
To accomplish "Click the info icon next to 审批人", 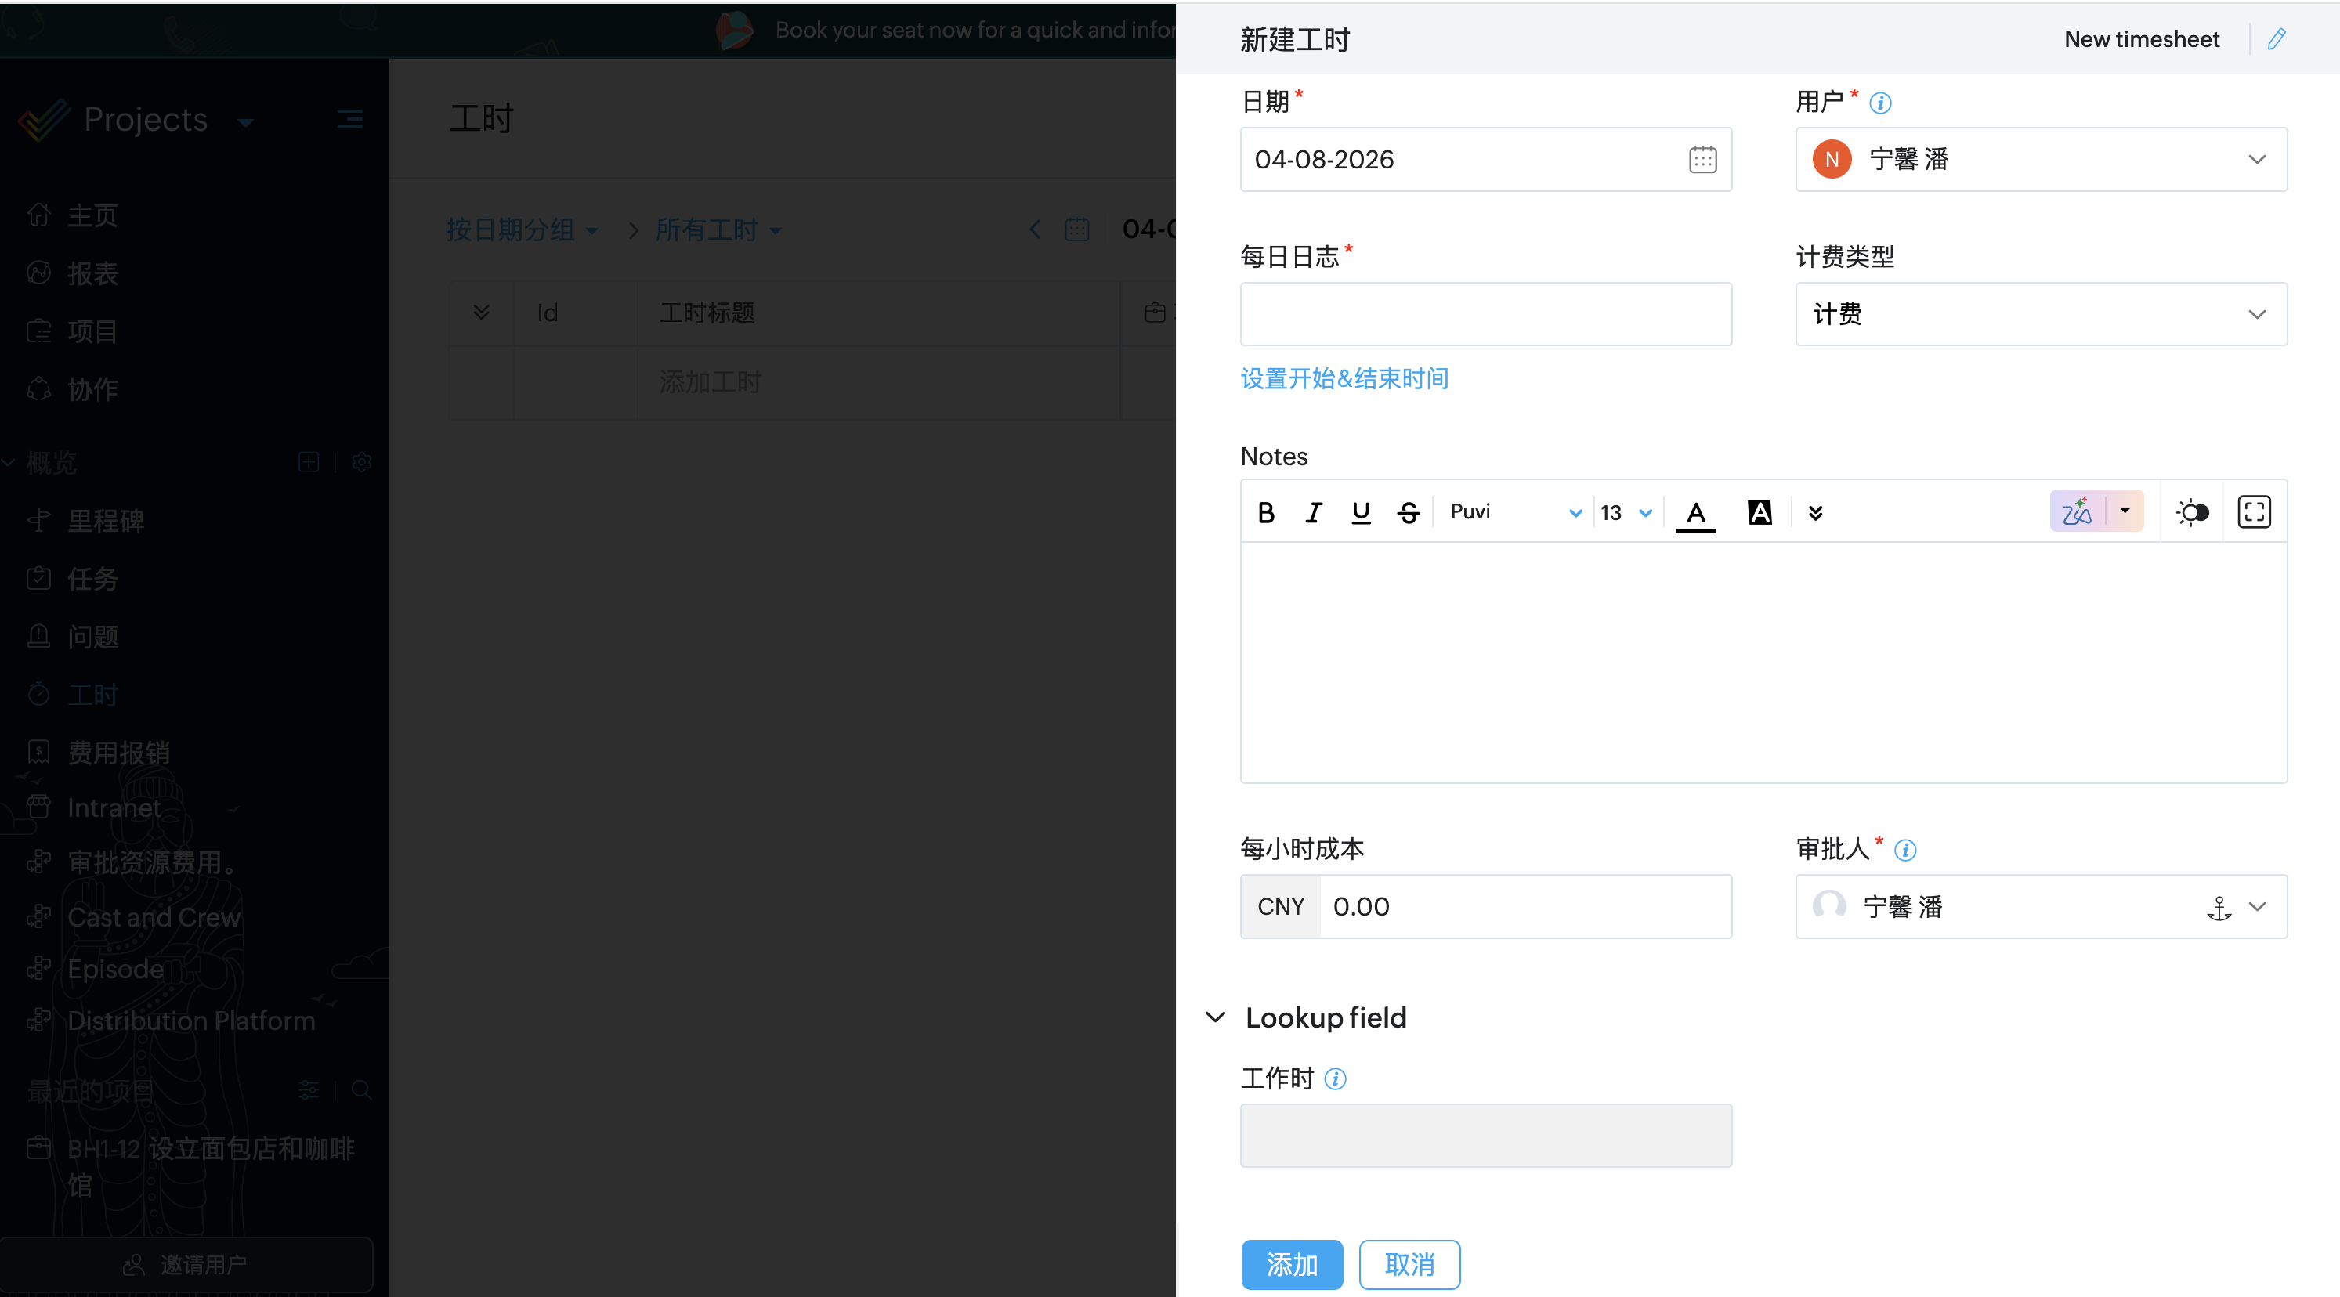I will [x=1905, y=850].
